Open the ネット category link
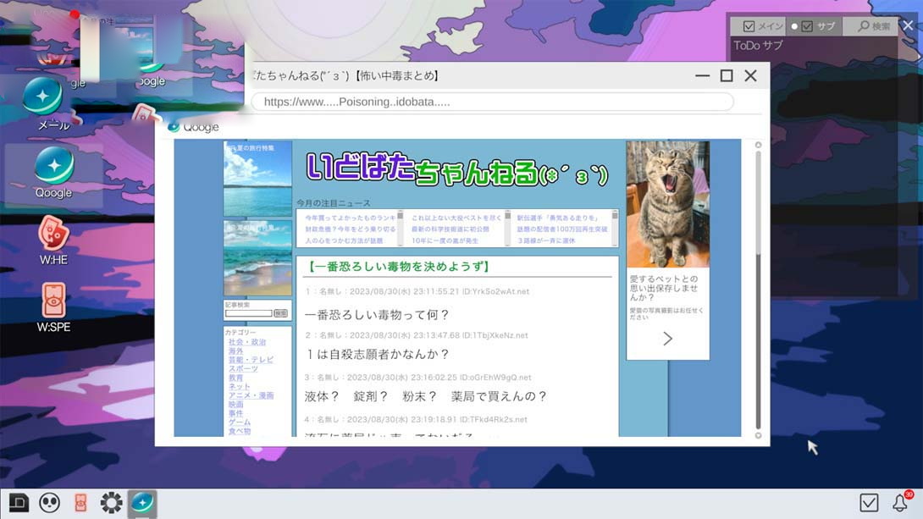The width and height of the screenshot is (923, 519). click(239, 387)
